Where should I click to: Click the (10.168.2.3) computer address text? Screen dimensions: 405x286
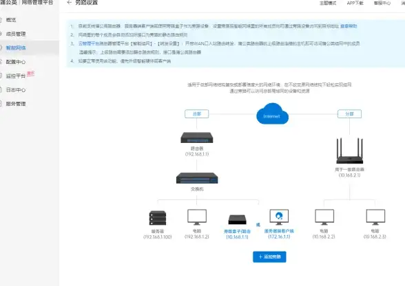coord(375,236)
